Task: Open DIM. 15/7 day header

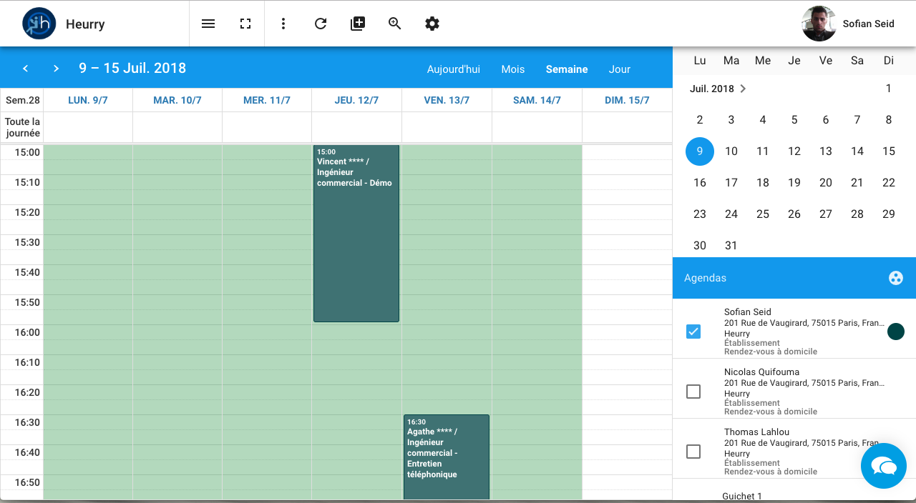Action: coord(627,100)
